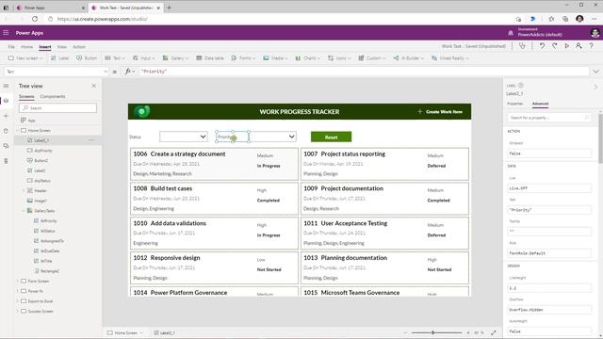The height and width of the screenshot is (339, 603).
Task: Switch to the Properties tab in right panel
Action: 515,104
